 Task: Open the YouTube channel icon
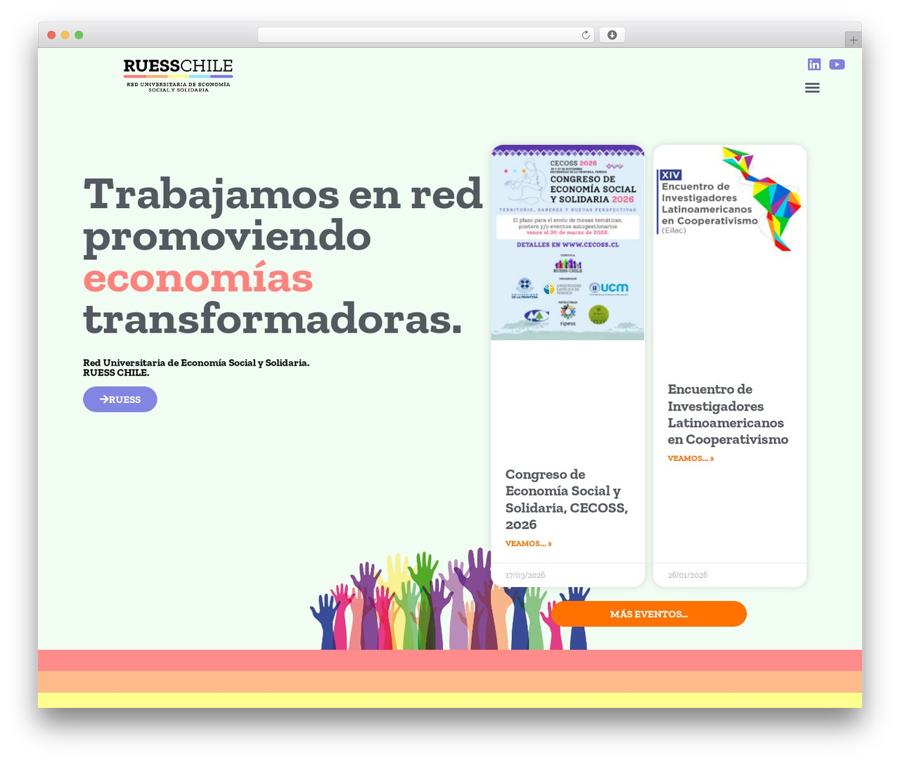point(837,65)
